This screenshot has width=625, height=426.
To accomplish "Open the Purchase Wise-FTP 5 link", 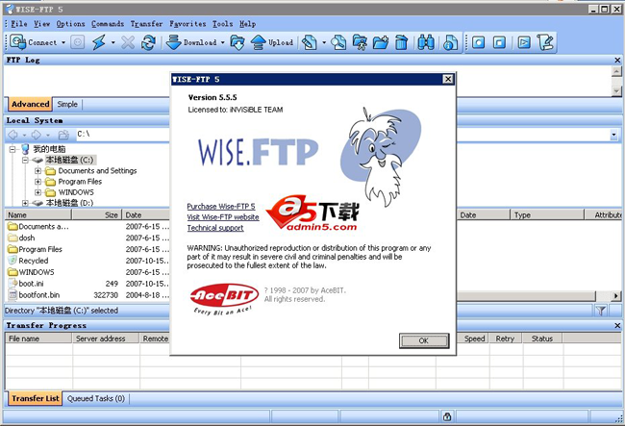I will coord(221,207).
